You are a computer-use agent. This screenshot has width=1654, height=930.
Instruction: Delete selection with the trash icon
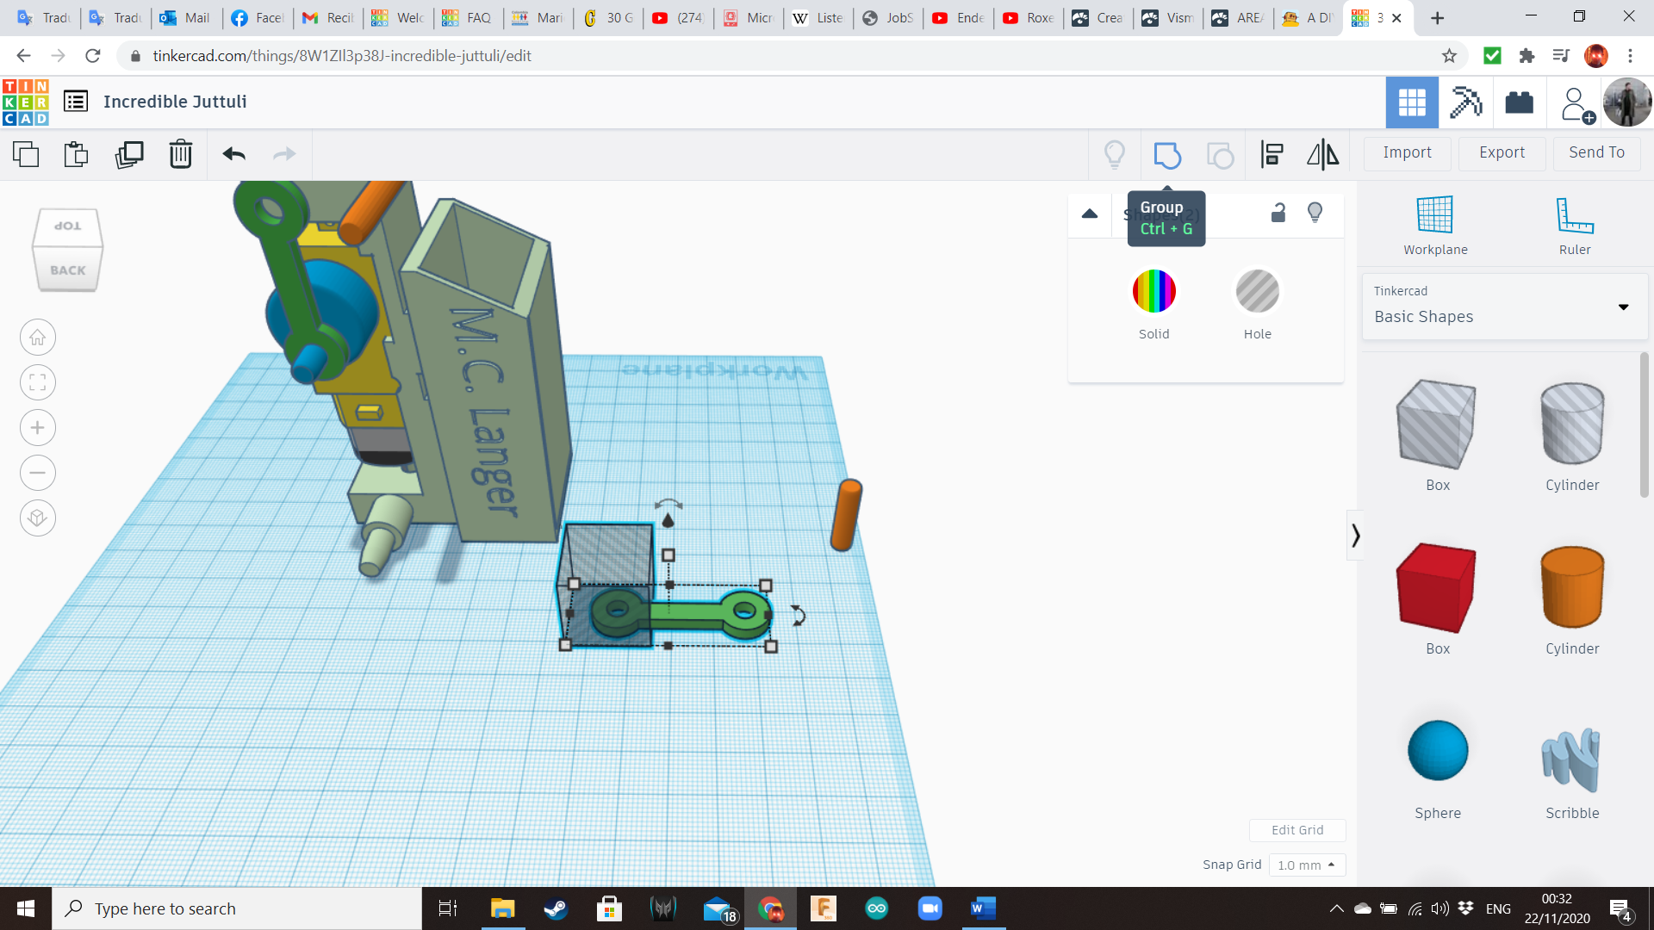click(x=181, y=155)
